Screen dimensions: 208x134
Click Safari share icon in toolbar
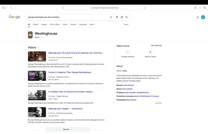196,8
